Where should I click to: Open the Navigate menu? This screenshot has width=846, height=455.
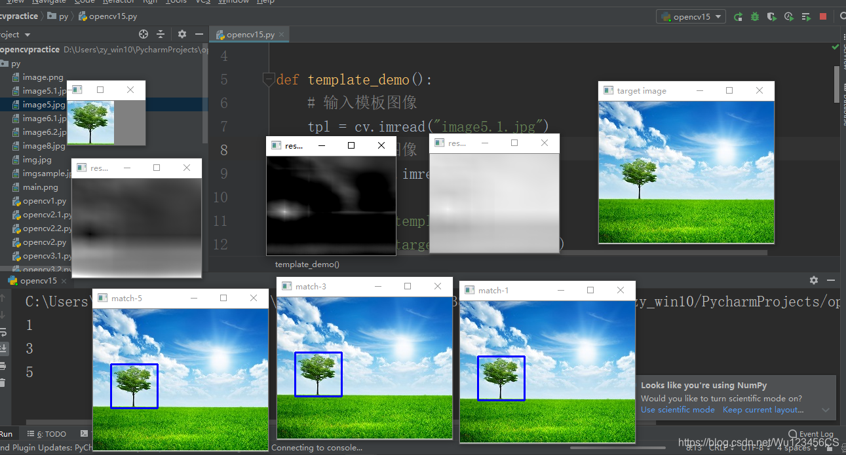[x=49, y=2]
